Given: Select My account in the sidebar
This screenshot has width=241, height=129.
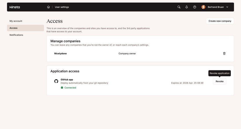Looking at the screenshot, I should pyautogui.click(x=16, y=21).
